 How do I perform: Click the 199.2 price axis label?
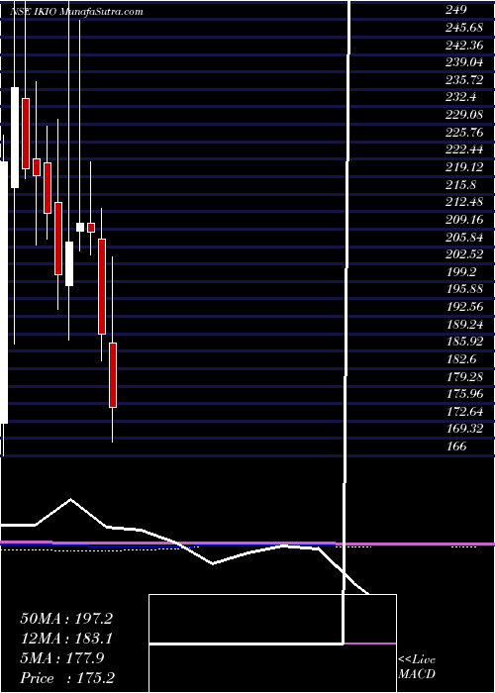[461, 272]
